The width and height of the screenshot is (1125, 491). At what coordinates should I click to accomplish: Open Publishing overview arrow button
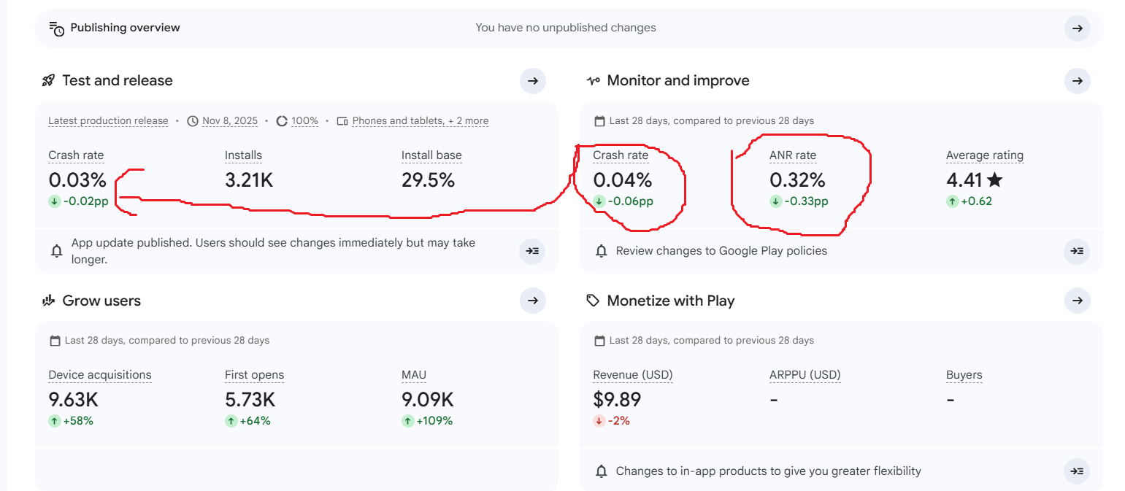[1077, 28]
